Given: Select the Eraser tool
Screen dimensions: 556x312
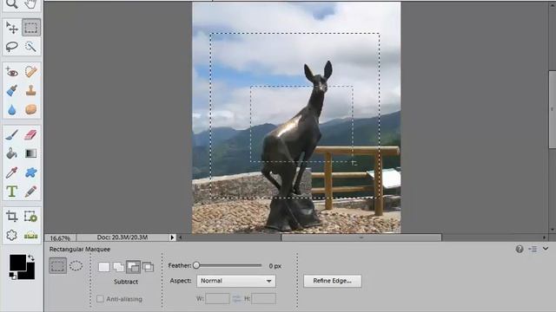Looking at the screenshot, I should 31,135.
